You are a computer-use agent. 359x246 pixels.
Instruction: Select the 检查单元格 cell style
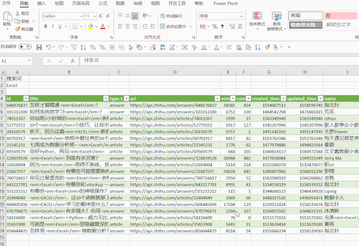[x=306, y=25]
